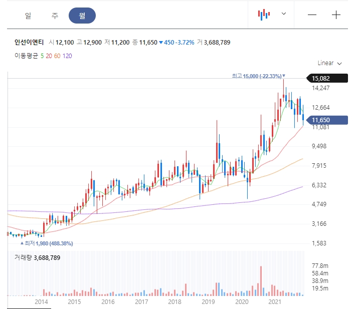Click the 19.5m volume axis label
Screen dimensions: 354x309
point(320,288)
